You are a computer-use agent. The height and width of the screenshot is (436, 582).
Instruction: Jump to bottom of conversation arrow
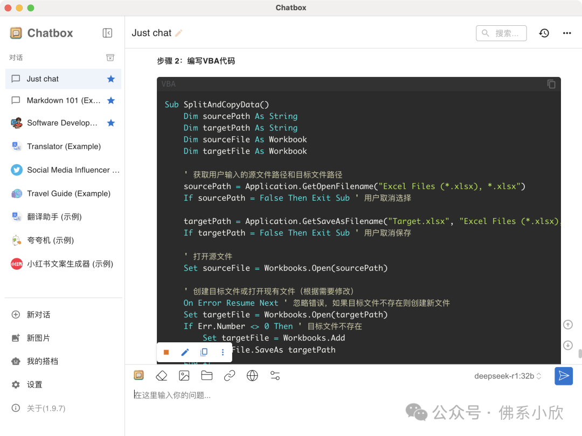tap(568, 346)
